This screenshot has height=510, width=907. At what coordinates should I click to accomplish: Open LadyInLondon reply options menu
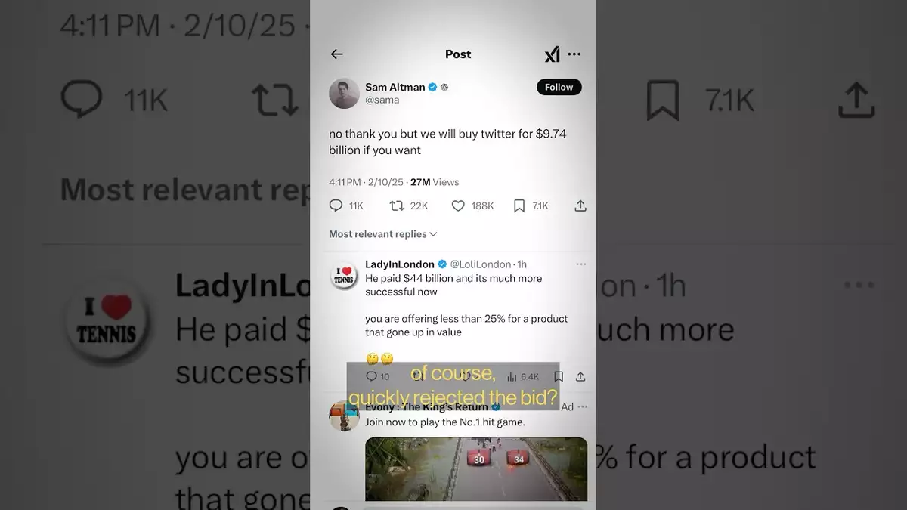(x=580, y=264)
